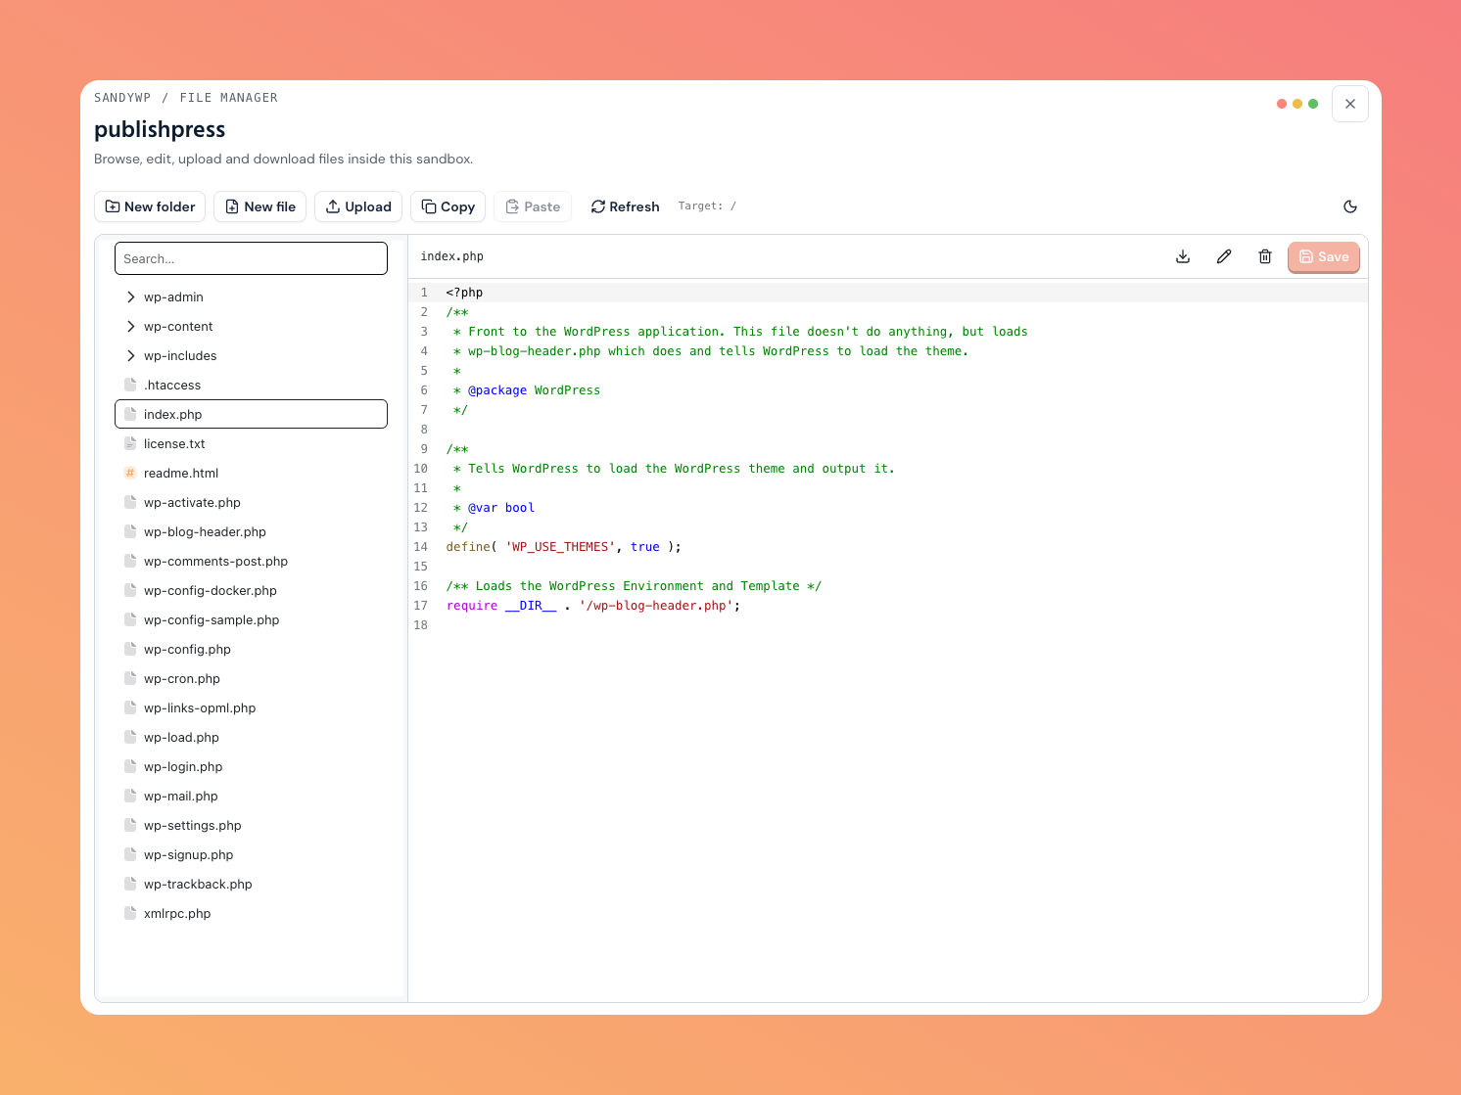This screenshot has height=1095, width=1461.
Task: Open wp-links-opml.php file
Action: pos(251,708)
